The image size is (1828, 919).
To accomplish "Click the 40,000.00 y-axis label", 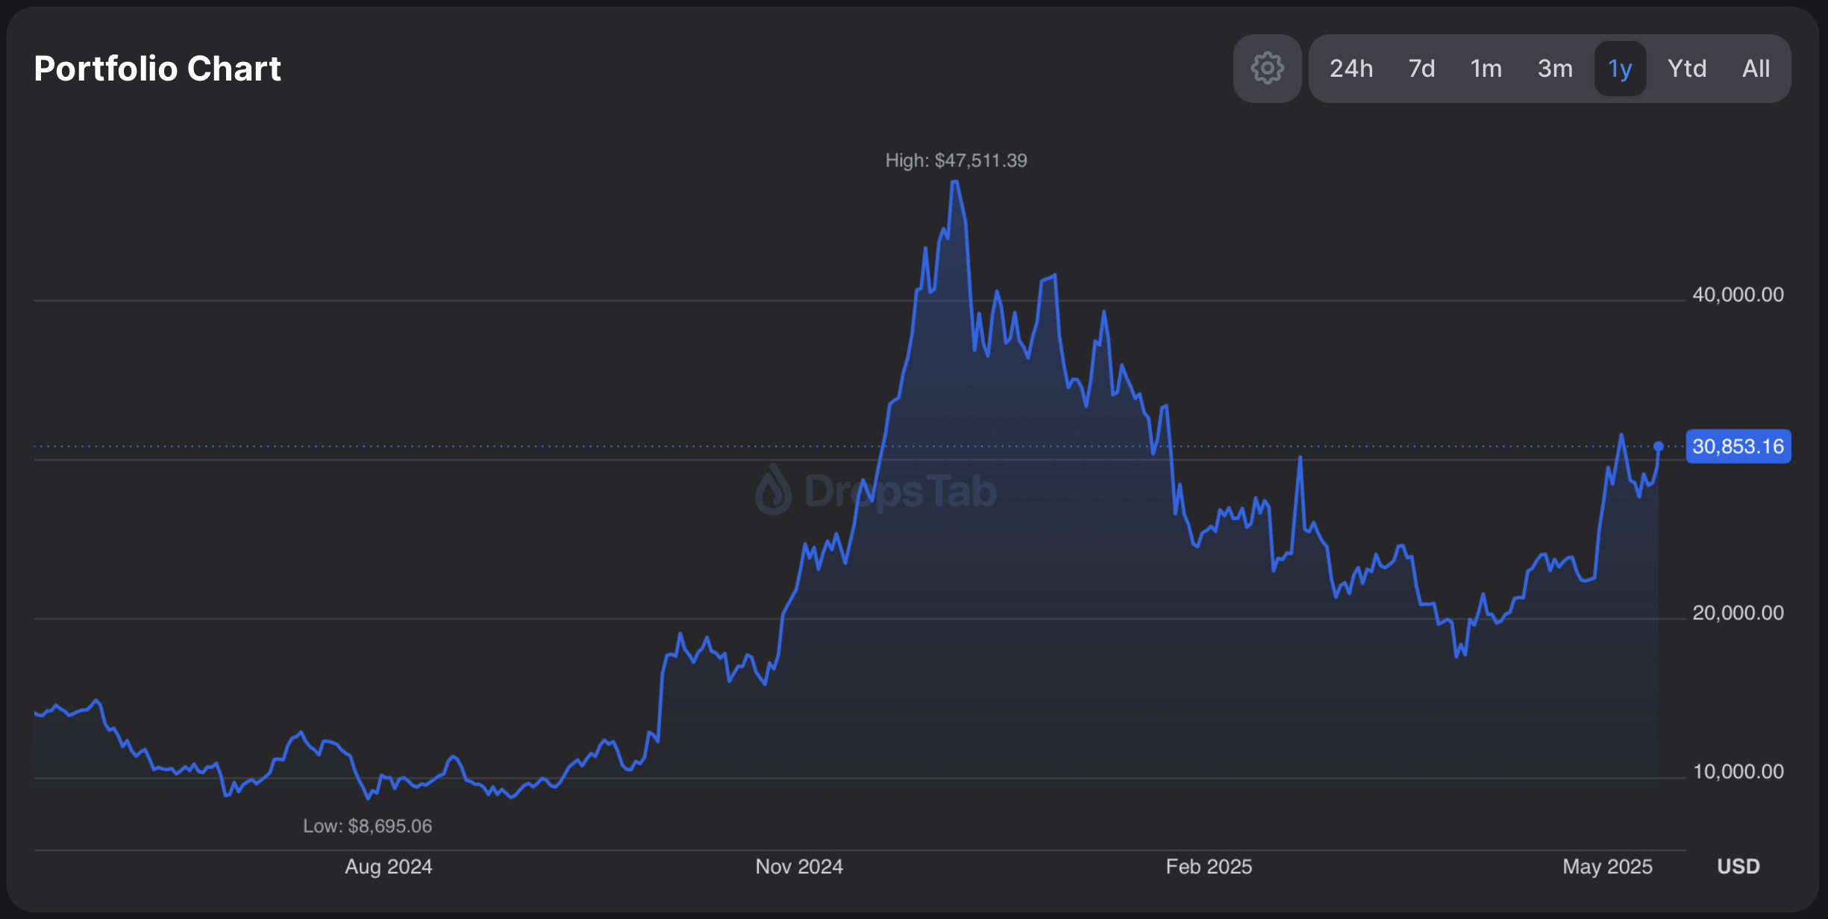I will click(1738, 295).
